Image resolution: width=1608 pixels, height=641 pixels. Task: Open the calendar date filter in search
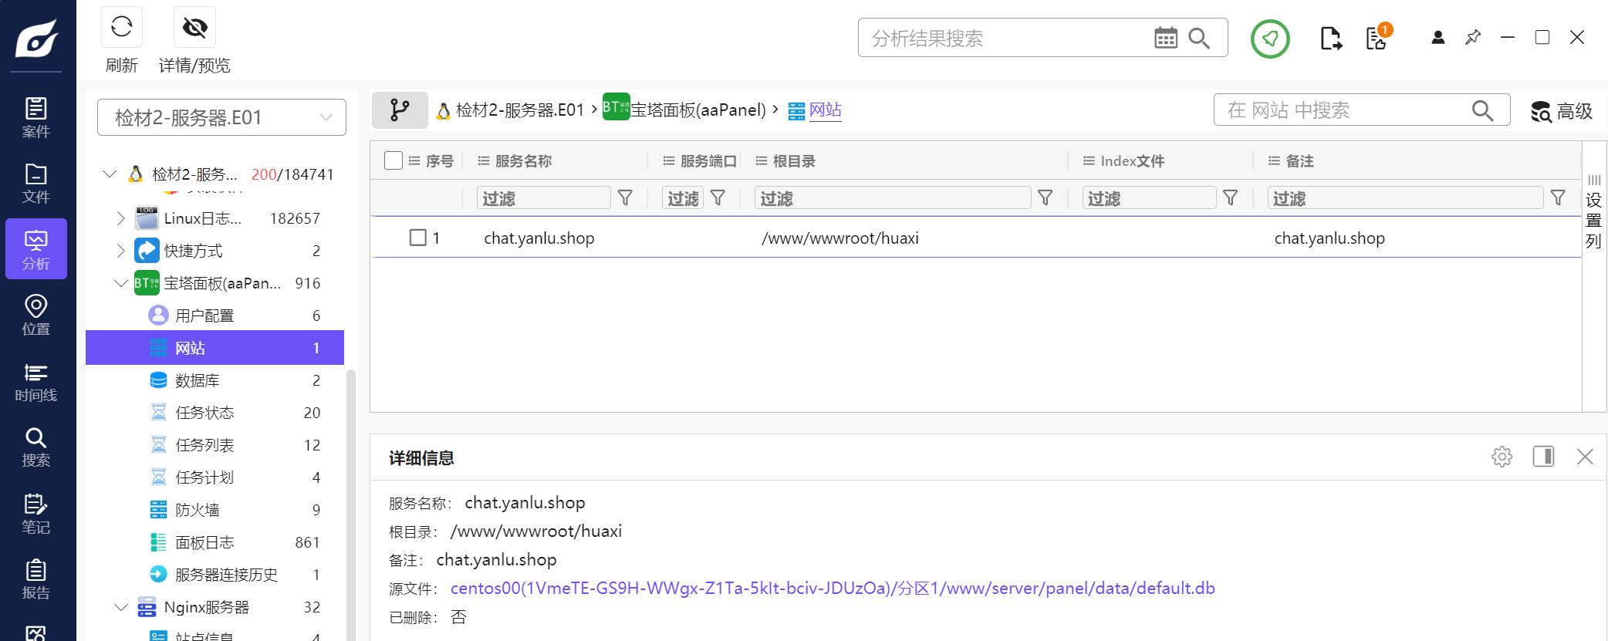[1165, 38]
